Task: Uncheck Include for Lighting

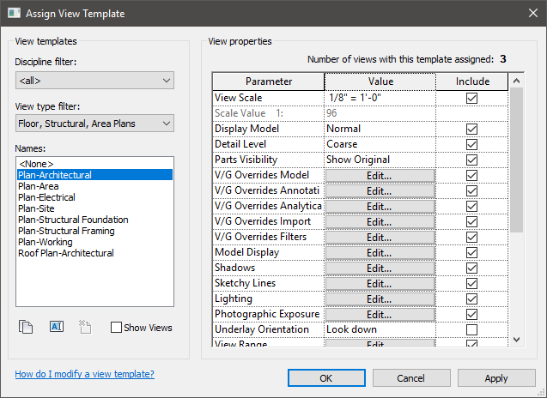Action: tap(471, 299)
